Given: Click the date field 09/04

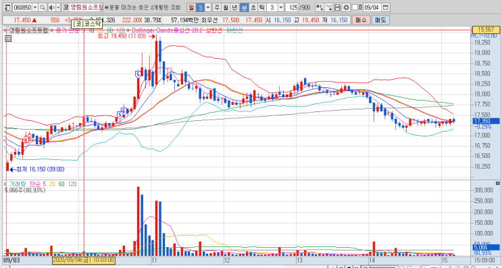Looking at the screenshot, I should (372, 7).
